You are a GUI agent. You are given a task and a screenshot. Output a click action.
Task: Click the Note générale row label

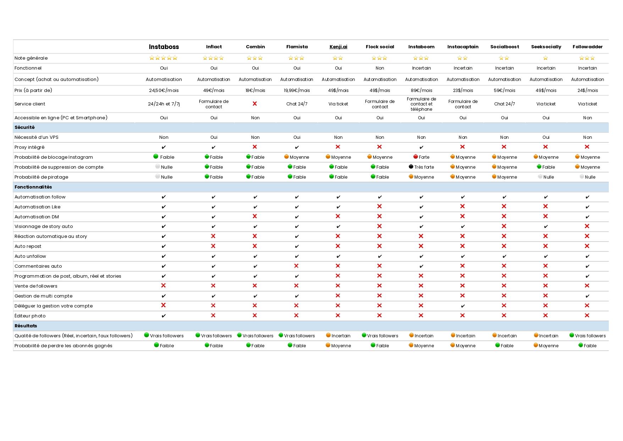click(x=31, y=58)
